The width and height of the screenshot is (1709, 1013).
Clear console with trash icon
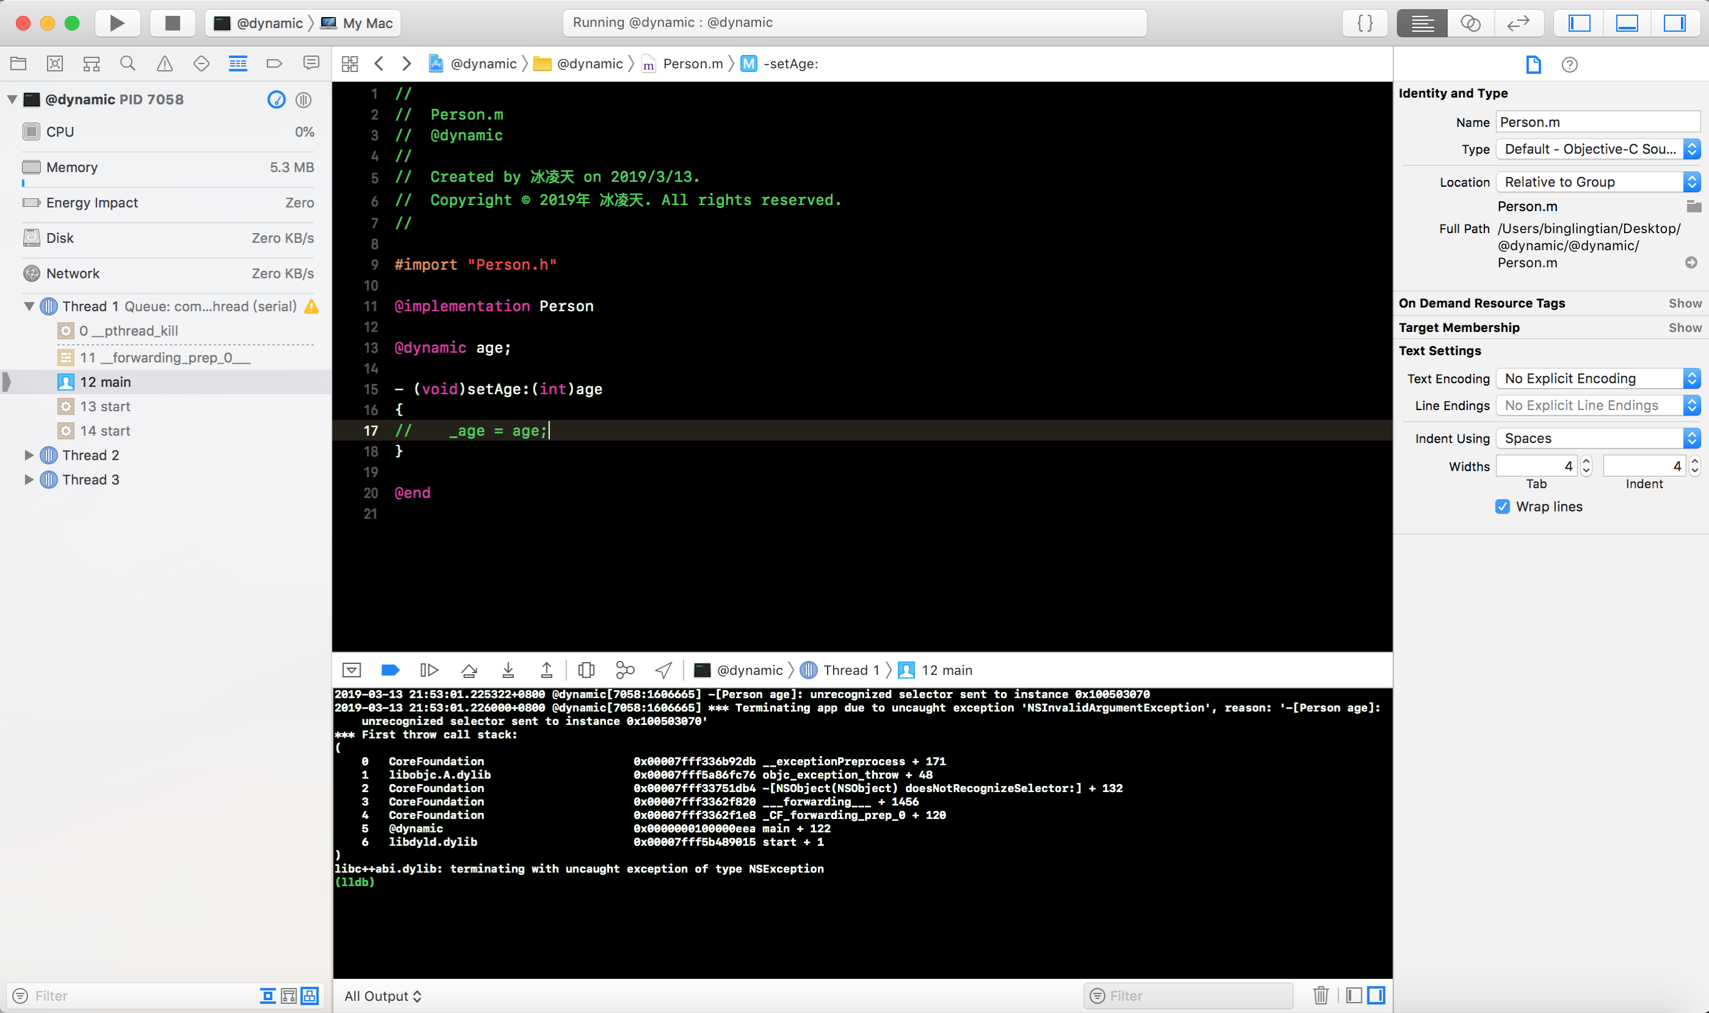coord(1320,995)
